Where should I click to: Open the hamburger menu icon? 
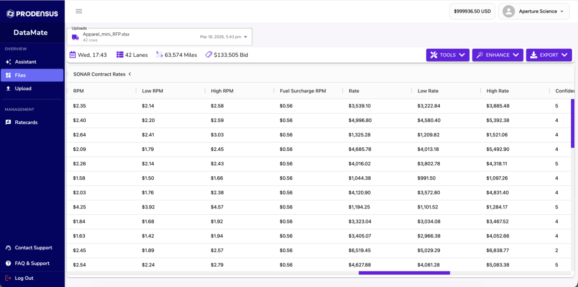79,11
